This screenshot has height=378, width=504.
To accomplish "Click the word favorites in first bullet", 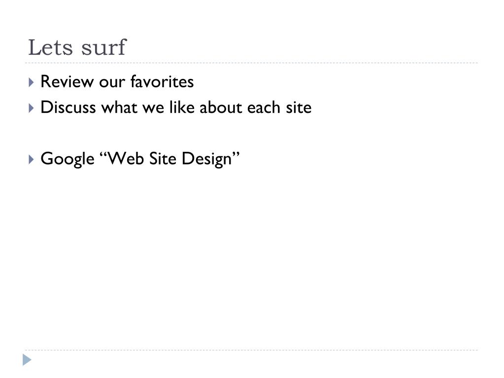I will [162, 81].
